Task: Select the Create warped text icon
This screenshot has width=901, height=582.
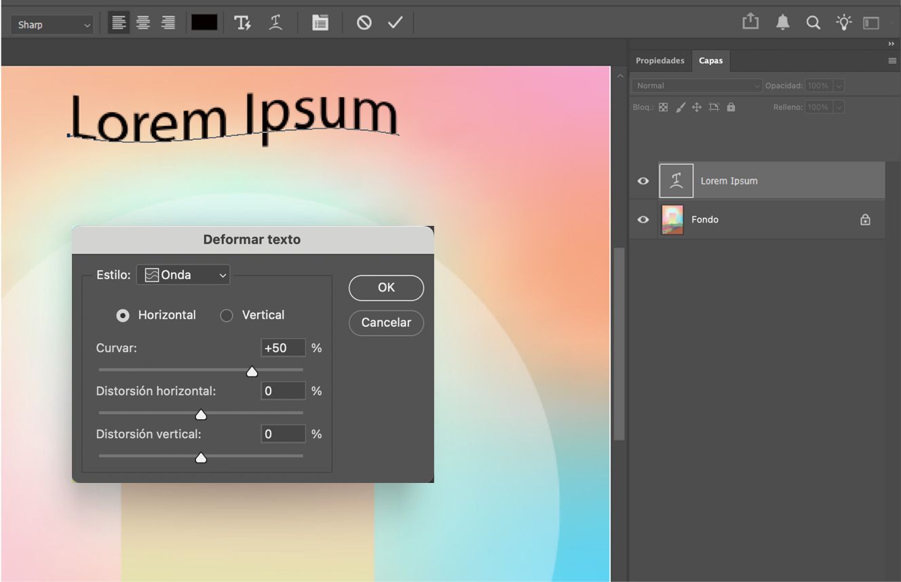Action: click(x=275, y=22)
